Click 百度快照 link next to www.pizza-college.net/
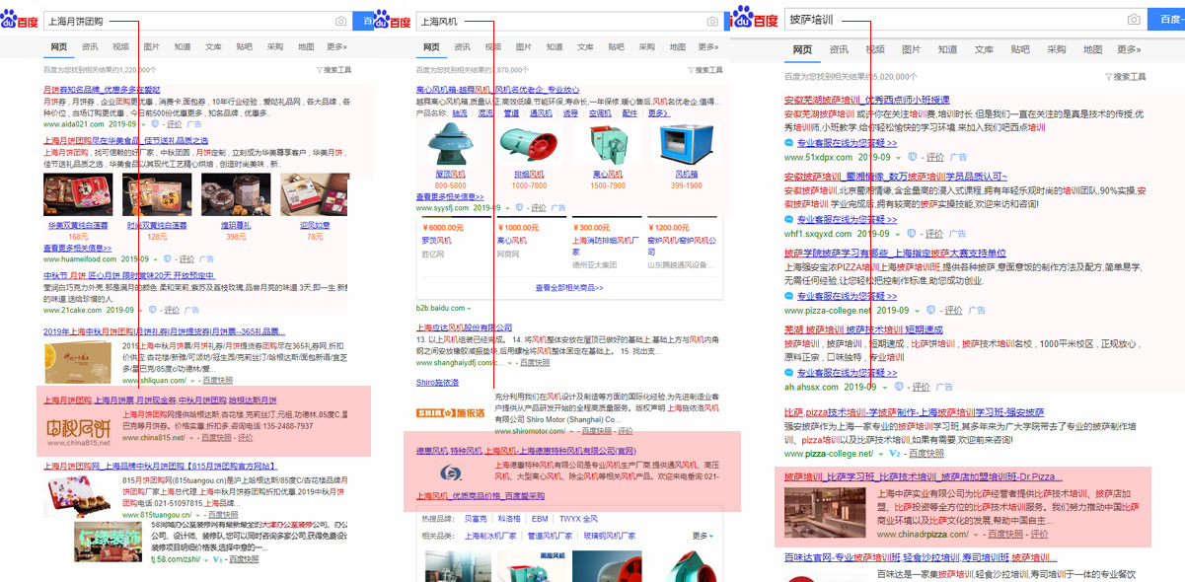1185x582 pixels. coord(925,453)
